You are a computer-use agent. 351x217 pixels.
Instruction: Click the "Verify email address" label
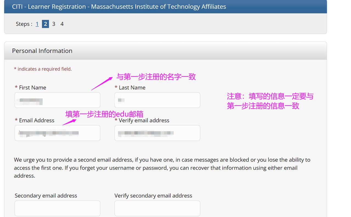(x=144, y=120)
